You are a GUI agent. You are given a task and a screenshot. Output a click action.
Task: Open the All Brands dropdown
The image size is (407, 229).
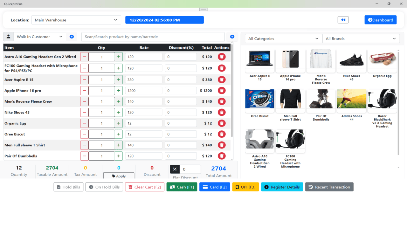click(361, 38)
